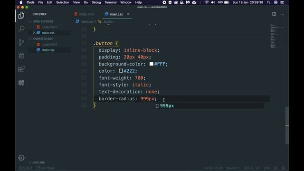Open index.html in the ANIMATED404 folder
Image resolution: width=304 pixels, height=171 pixels.
coord(49,44)
